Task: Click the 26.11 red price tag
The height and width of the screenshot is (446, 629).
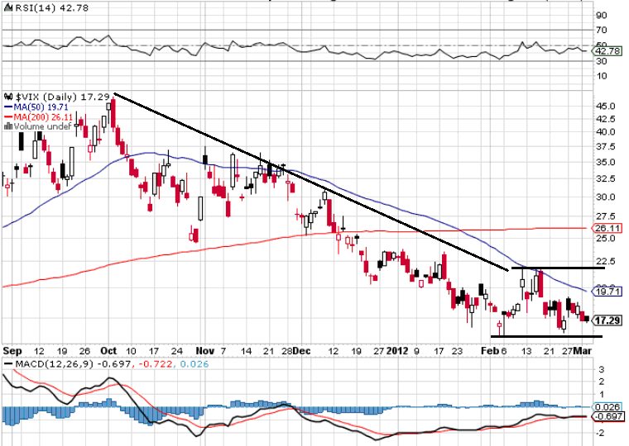Action: (607, 228)
